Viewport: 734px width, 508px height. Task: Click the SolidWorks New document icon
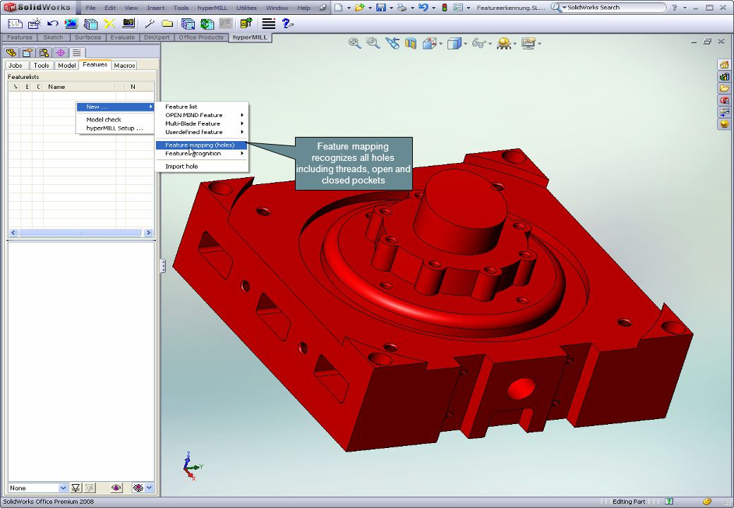pyautogui.click(x=339, y=8)
